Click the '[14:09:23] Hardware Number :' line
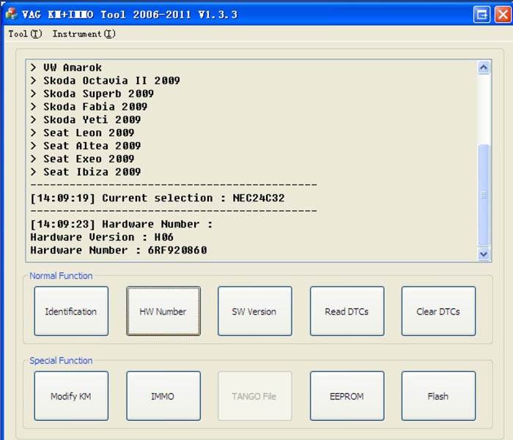The height and width of the screenshot is (440, 513). pyautogui.click(x=122, y=224)
